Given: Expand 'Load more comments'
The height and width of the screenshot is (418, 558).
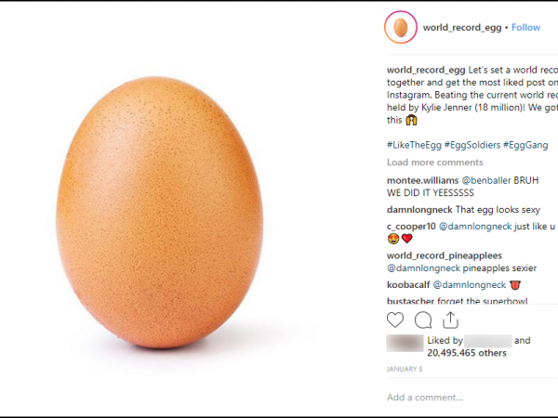Looking at the screenshot, I should 434,162.
